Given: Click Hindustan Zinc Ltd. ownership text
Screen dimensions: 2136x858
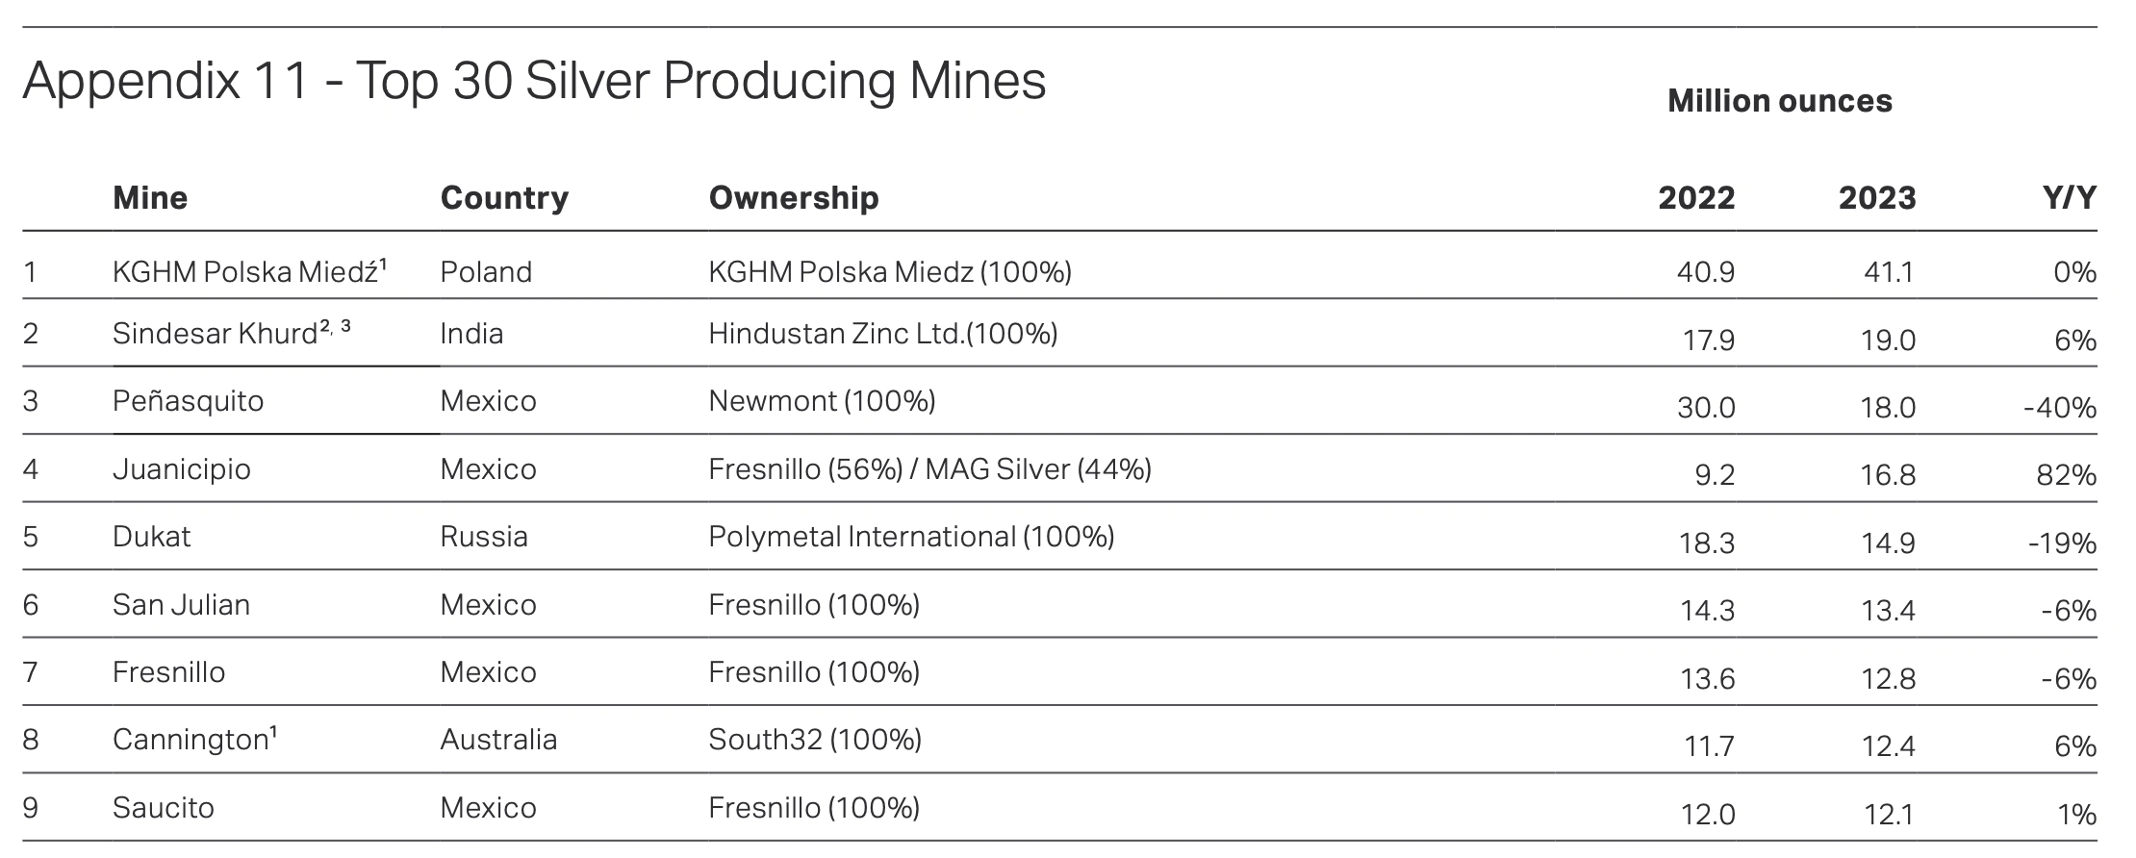Looking at the screenshot, I should (x=882, y=333).
